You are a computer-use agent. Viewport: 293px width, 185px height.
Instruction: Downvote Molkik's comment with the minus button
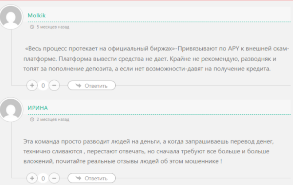click(x=54, y=86)
